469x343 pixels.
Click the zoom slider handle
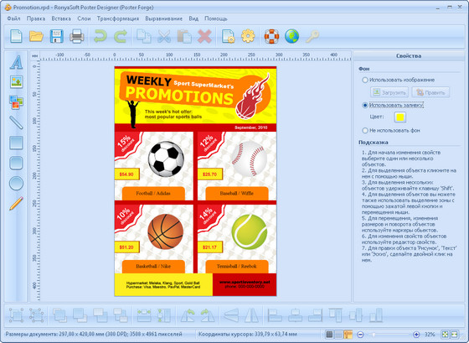click(374, 335)
